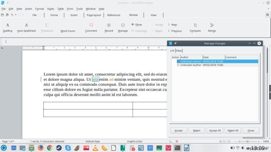Viewport: 271px width, 152px height.
Task: Open the Format menu
Action: [40, 9]
